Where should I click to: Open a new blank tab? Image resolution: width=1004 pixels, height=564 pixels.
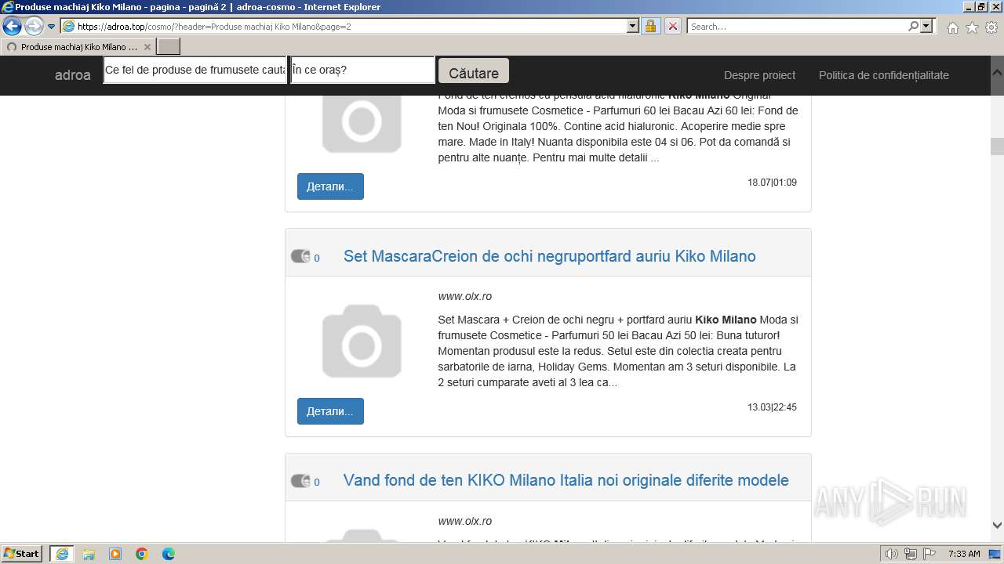169,47
